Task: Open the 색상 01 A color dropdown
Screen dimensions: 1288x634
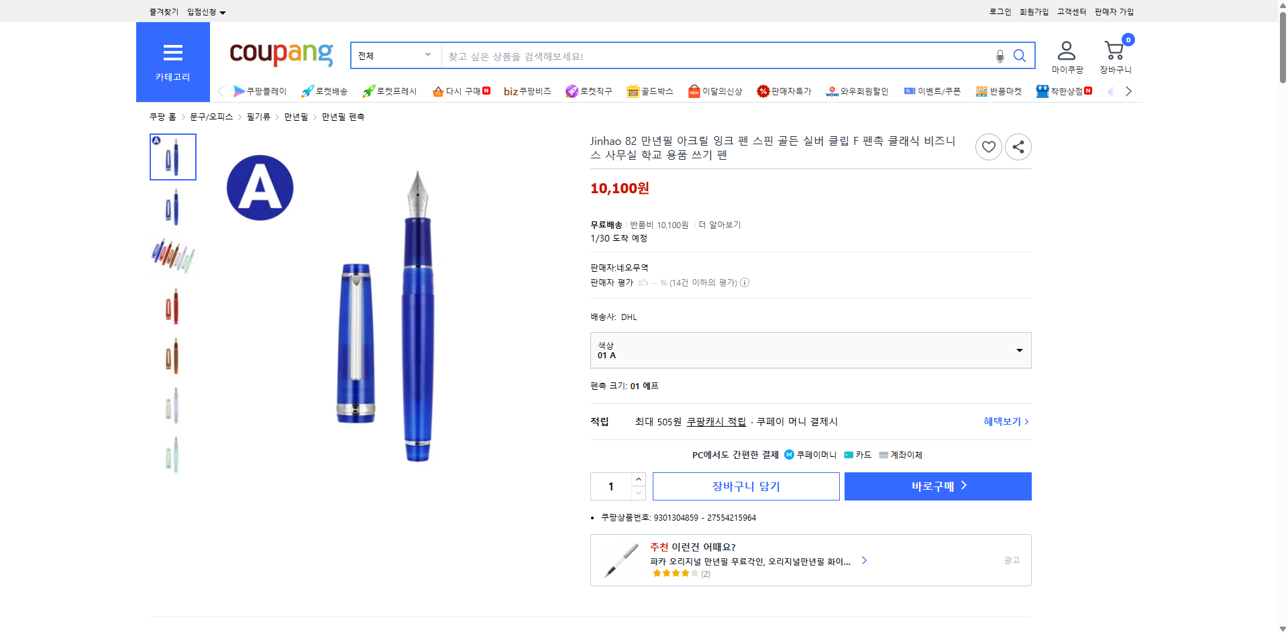Action: click(810, 350)
